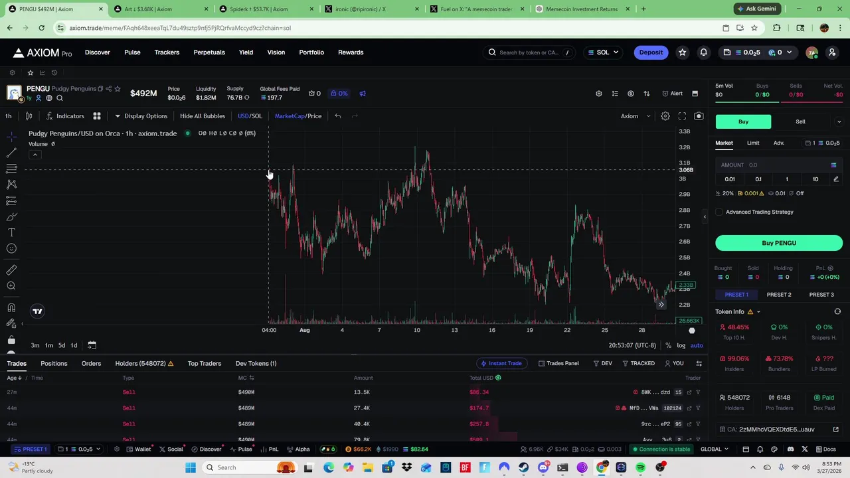Viewport: 850px width, 478px height.
Task: Select the brush drawing tool
Action: pyautogui.click(x=11, y=216)
